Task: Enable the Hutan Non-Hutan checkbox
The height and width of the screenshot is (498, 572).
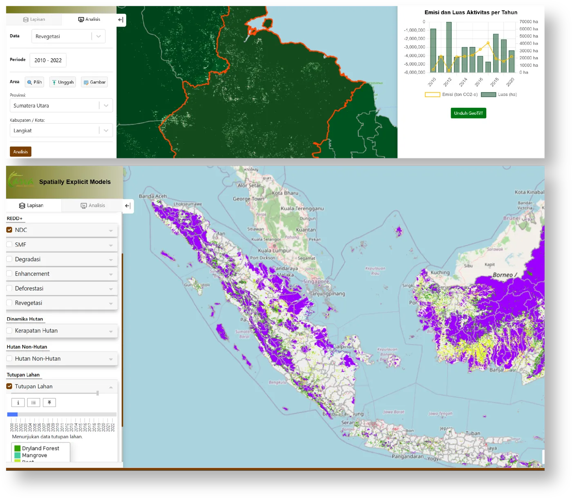Action: (x=9, y=358)
